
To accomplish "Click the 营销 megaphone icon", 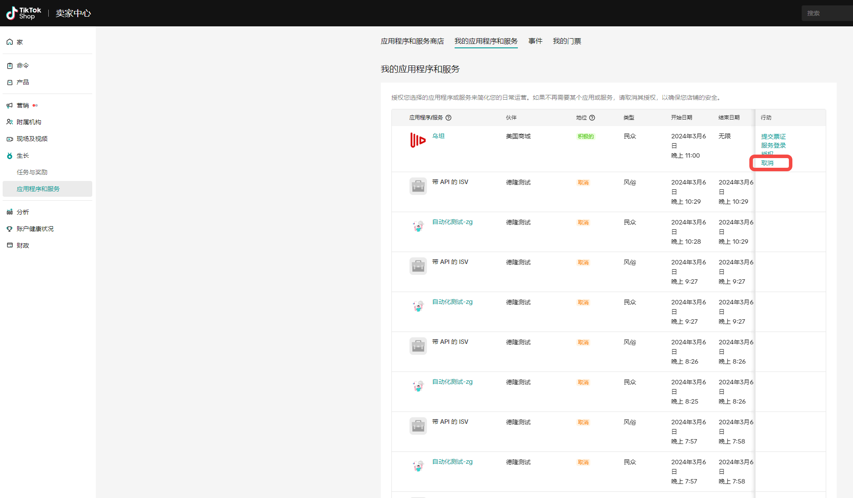I will 10,105.
